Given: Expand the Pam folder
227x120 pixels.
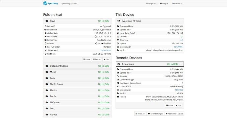Looking at the screenshot, I should (77, 78).
